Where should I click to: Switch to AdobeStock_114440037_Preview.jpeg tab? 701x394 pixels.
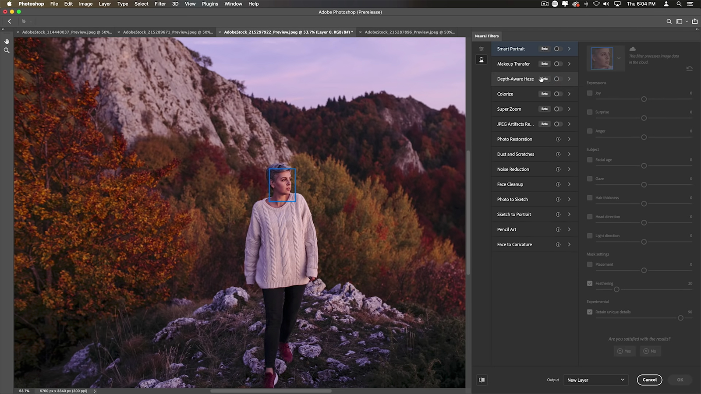[x=67, y=32]
